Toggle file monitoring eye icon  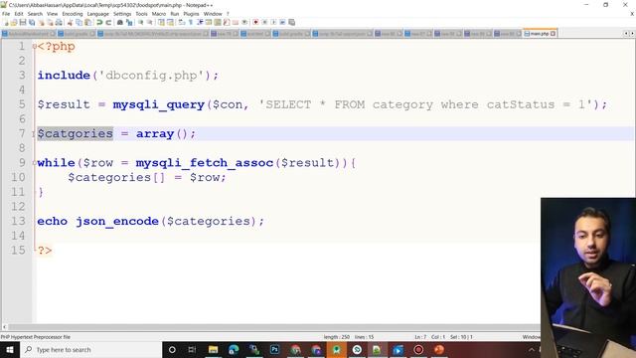coord(244,22)
